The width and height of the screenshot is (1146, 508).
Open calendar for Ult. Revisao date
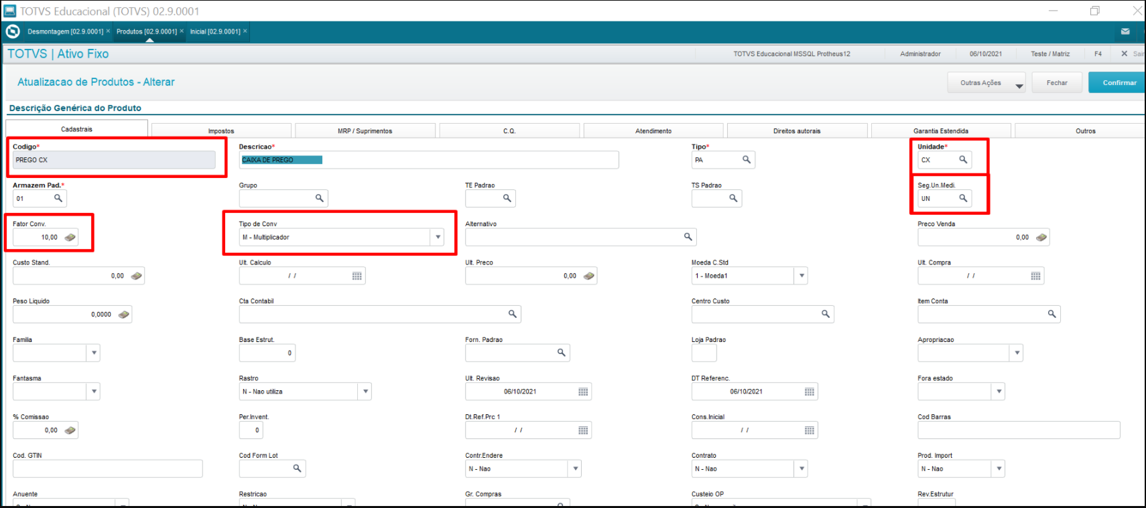(583, 392)
